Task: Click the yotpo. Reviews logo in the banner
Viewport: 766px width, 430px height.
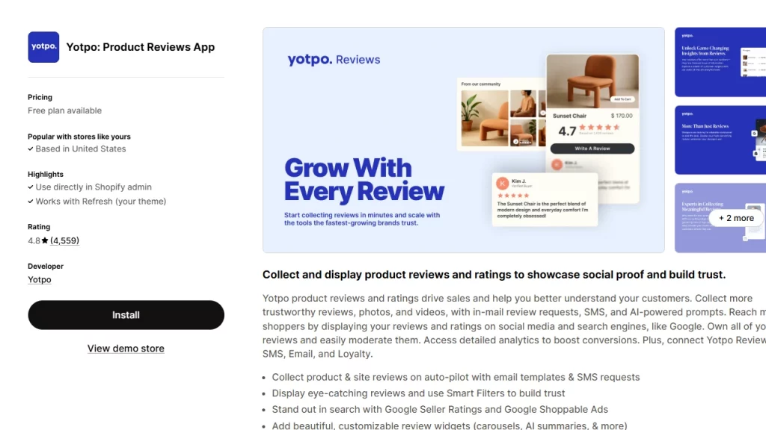Action: (x=334, y=60)
